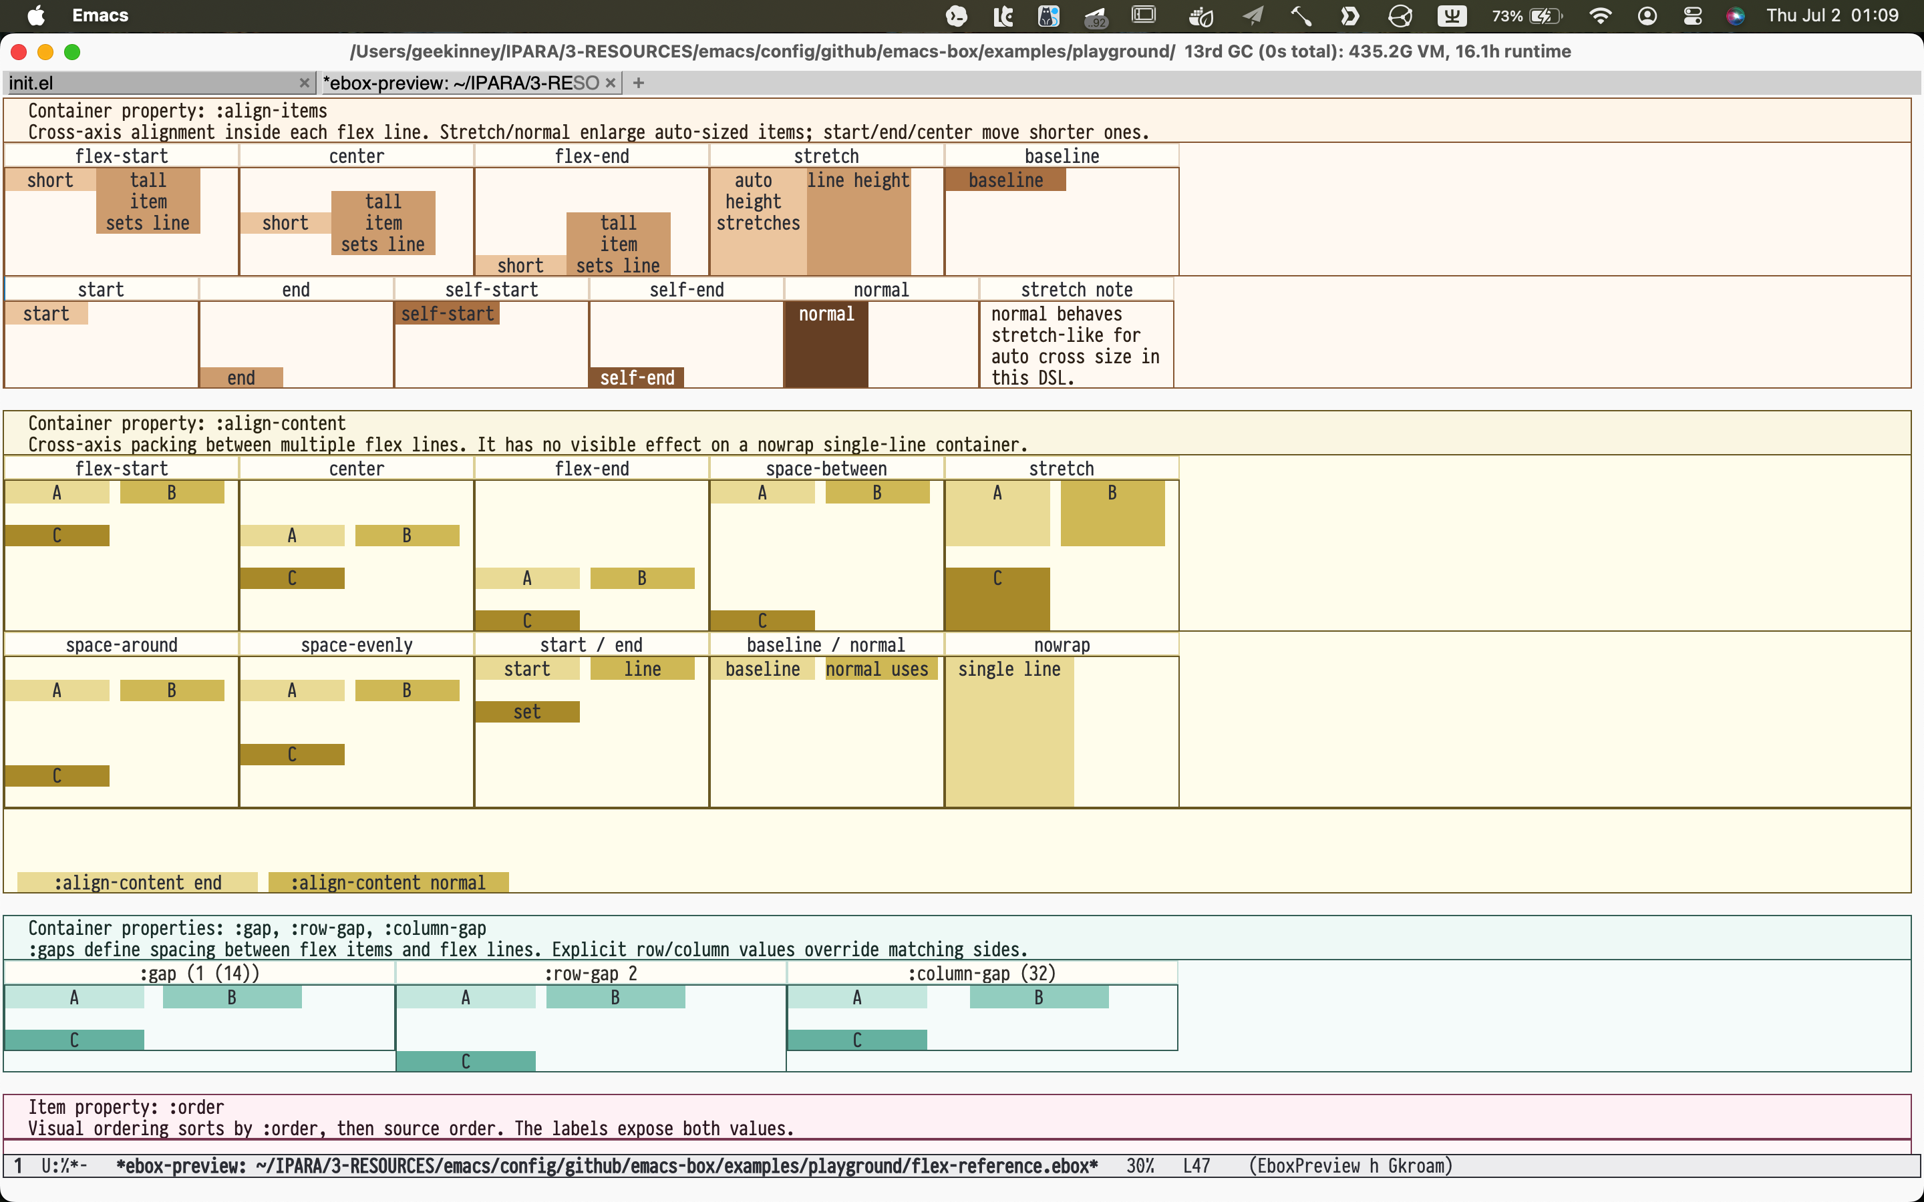The image size is (1924, 1202).
Task: Open the hammer tool menu bar icon
Action: (x=1301, y=16)
